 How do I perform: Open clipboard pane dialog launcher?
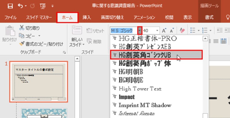pyautogui.click(x=64, y=52)
